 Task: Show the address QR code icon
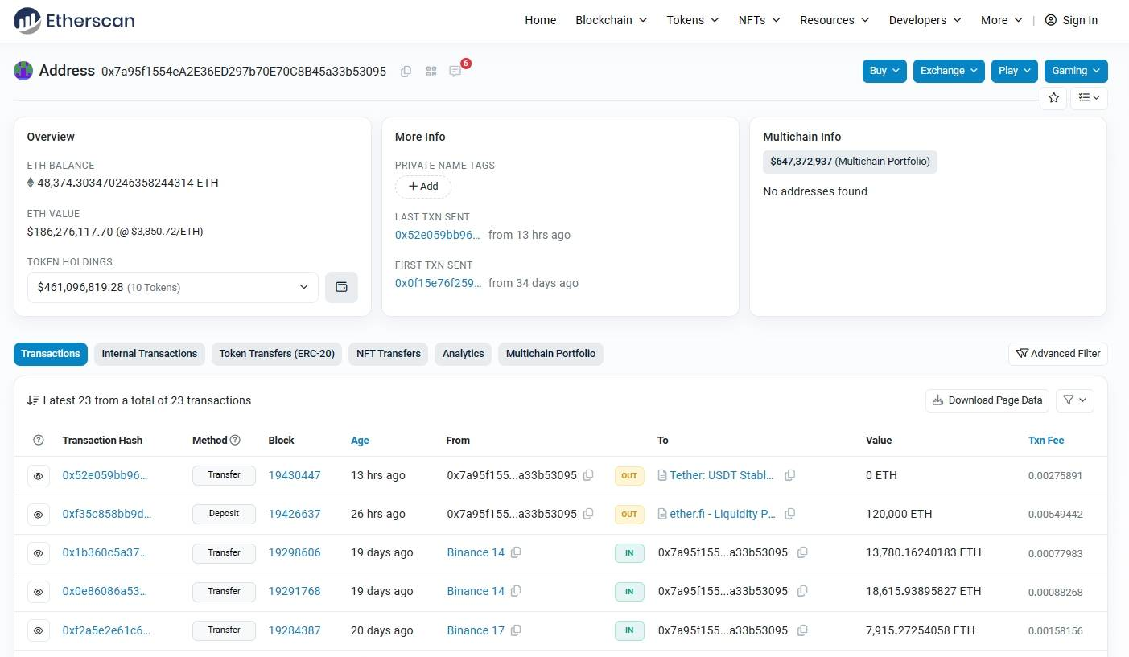431,72
